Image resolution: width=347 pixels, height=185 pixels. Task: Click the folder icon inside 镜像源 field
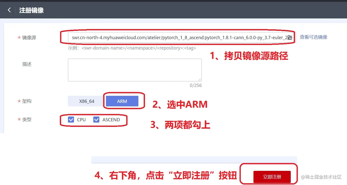290,37
